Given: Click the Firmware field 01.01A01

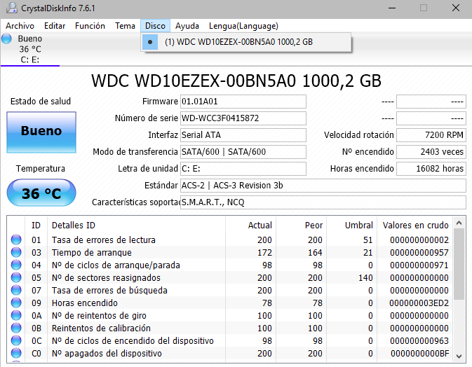Looking at the screenshot, I should [x=243, y=102].
